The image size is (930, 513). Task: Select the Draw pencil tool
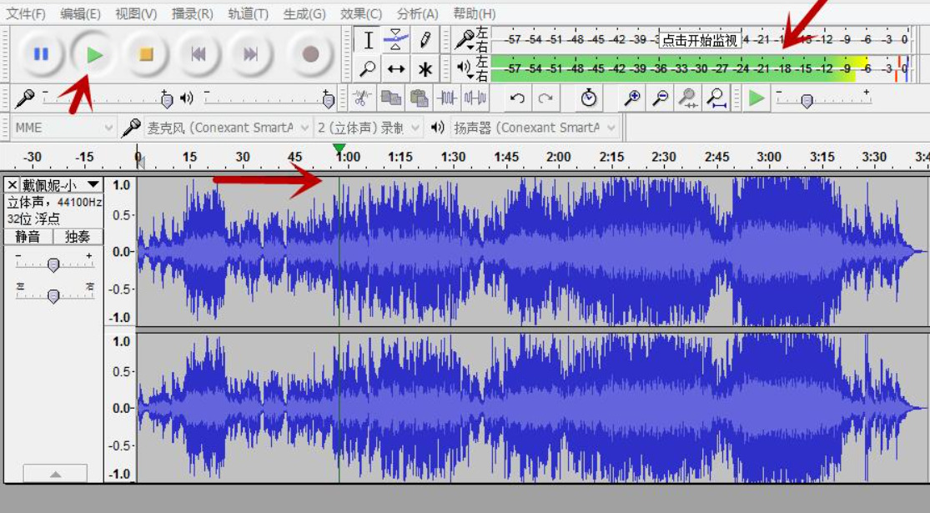pos(425,39)
